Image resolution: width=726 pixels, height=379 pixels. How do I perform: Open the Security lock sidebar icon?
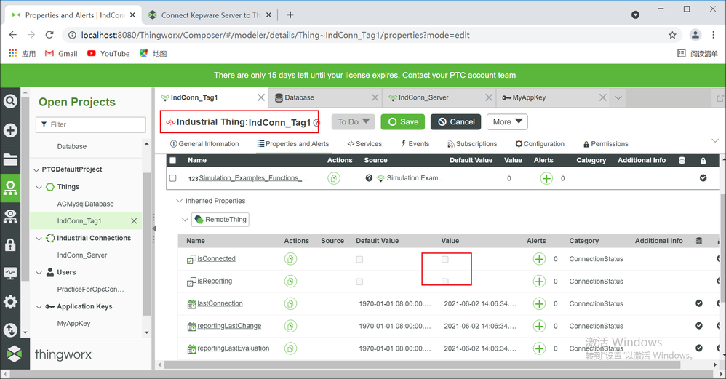pos(10,244)
